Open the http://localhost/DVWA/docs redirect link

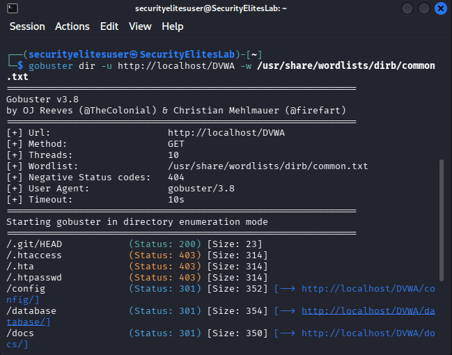pyautogui.click(x=368, y=333)
